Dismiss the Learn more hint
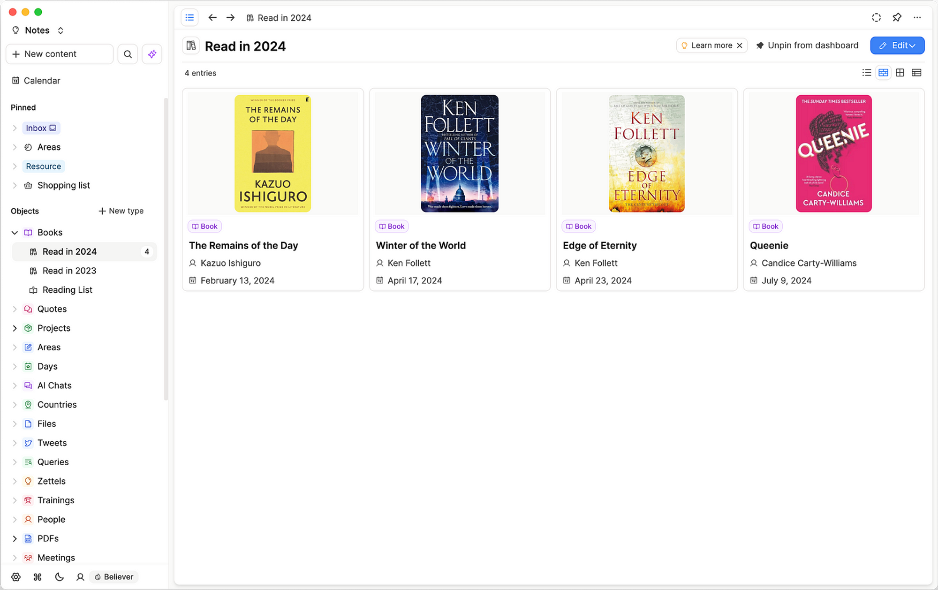 740,45
